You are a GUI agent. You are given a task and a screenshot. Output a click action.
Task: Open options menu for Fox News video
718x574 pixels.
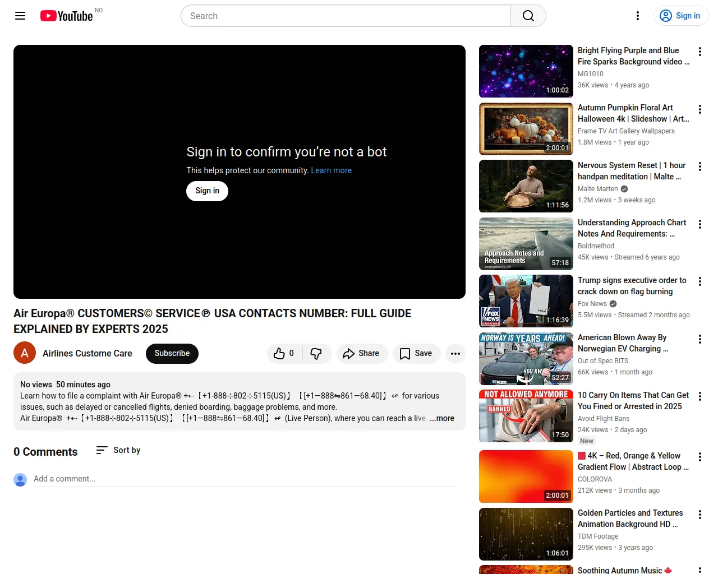(x=699, y=281)
